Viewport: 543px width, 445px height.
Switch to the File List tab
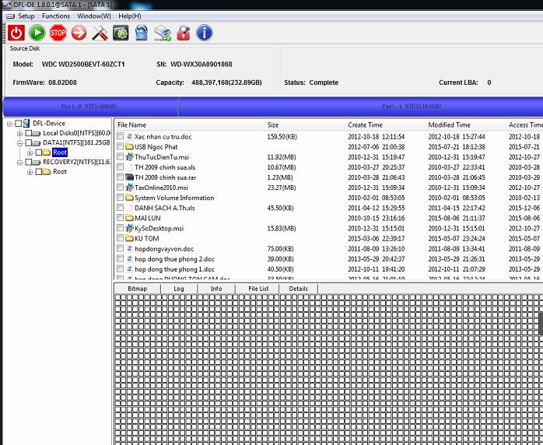258,289
